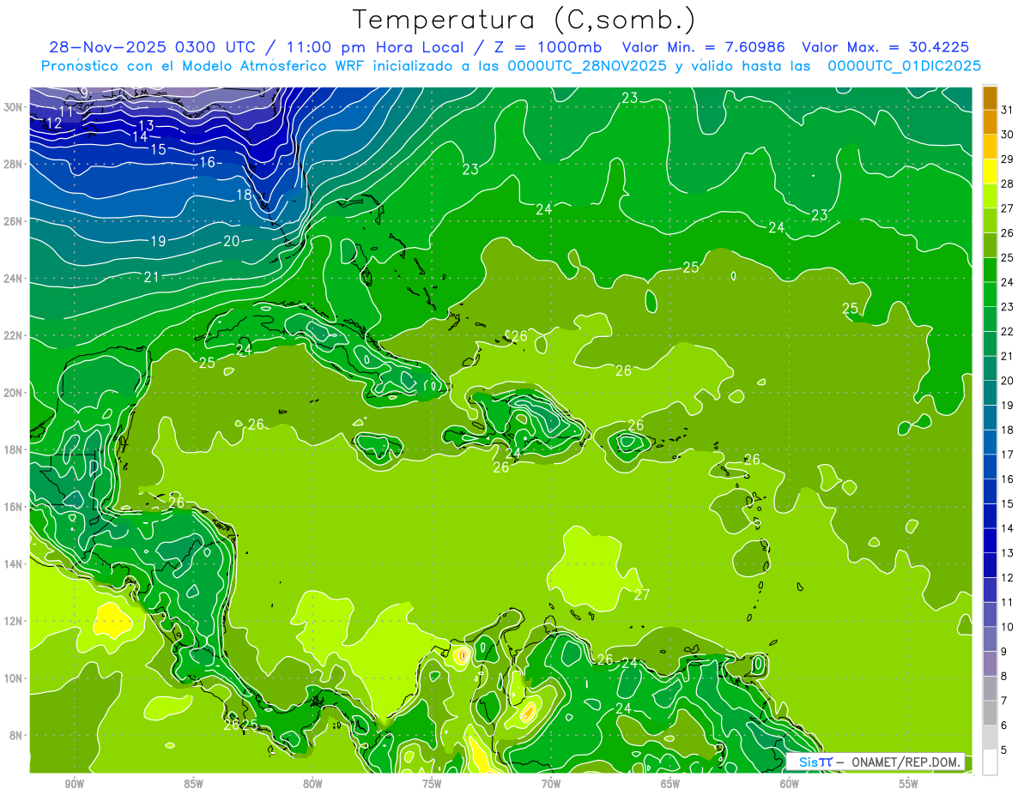This screenshot has height=795, width=1030.
Task: Click the '27' contour label on the map
Action: (642, 595)
